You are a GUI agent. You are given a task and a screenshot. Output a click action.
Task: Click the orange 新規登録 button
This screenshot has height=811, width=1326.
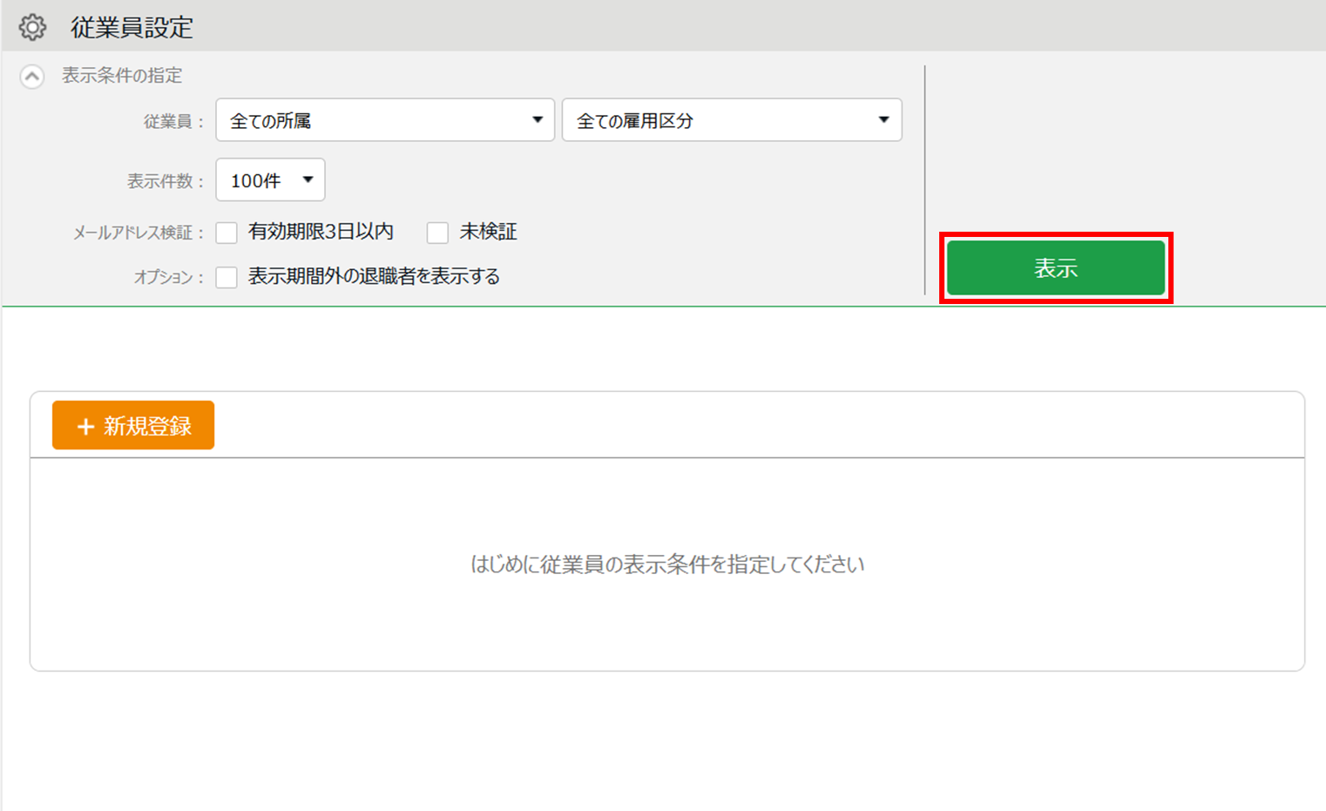pos(133,425)
